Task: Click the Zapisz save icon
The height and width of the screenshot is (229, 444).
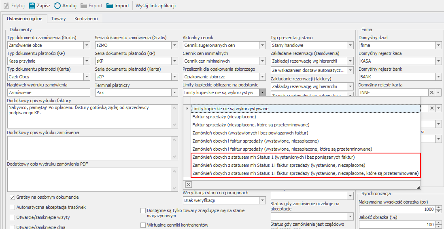Action: [32, 6]
